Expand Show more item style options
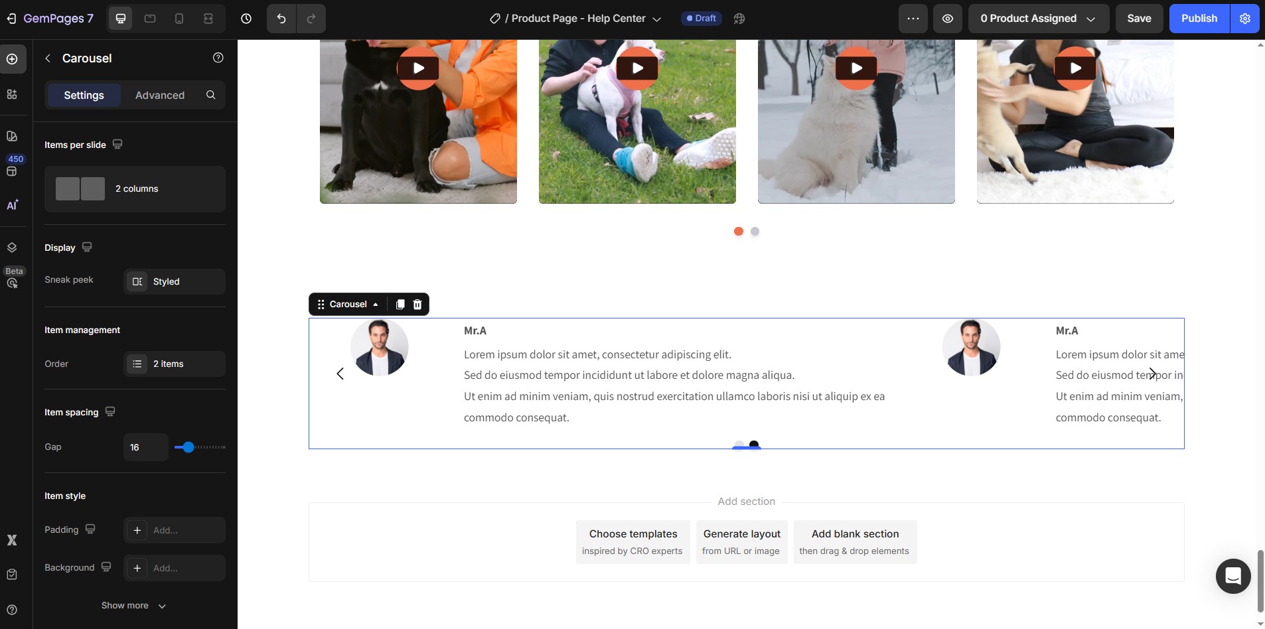 point(134,606)
